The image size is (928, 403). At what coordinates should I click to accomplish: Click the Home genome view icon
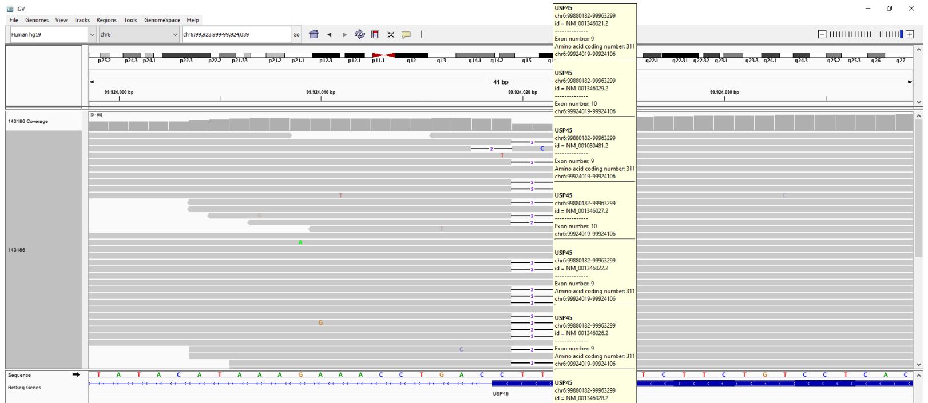(314, 34)
